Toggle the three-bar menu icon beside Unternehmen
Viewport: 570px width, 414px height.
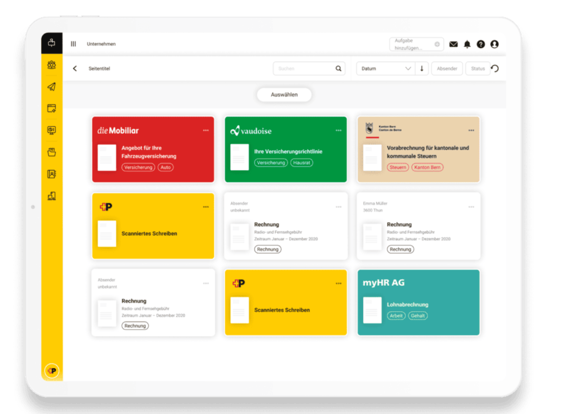click(73, 44)
